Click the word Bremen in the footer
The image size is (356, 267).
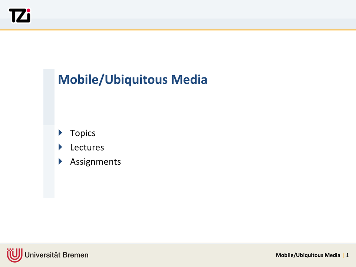76,255
